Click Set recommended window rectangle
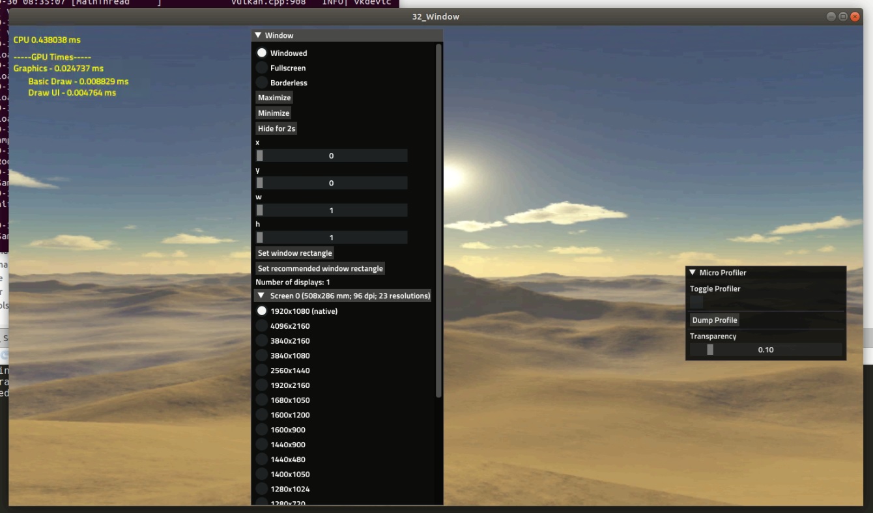 coord(320,268)
